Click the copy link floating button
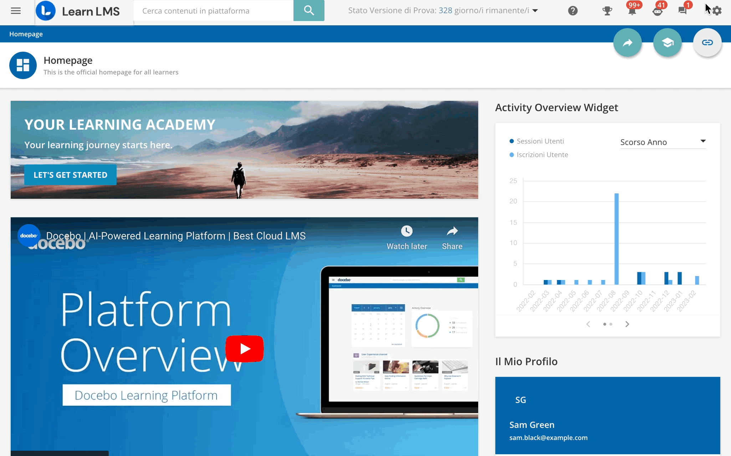Image resolution: width=731 pixels, height=456 pixels. coord(707,42)
